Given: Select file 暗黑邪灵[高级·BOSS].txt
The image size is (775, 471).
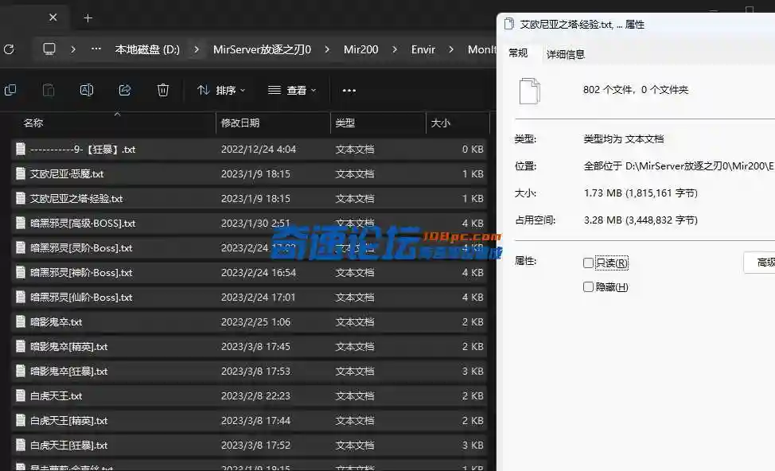Looking at the screenshot, I should pyautogui.click(x=249, y=224).
